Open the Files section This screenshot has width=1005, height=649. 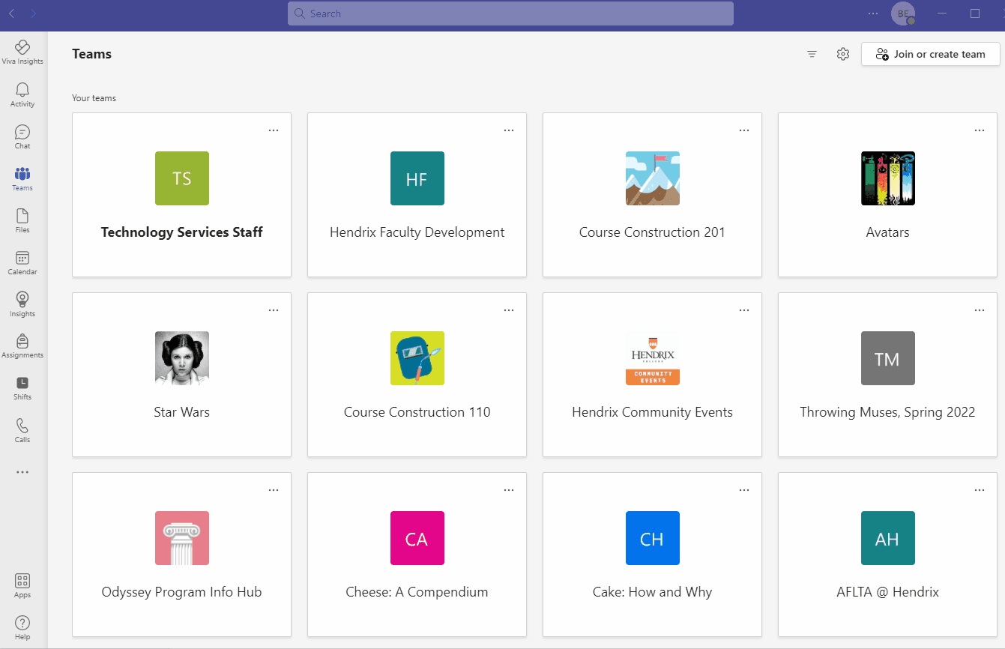(x=22, y=220)
